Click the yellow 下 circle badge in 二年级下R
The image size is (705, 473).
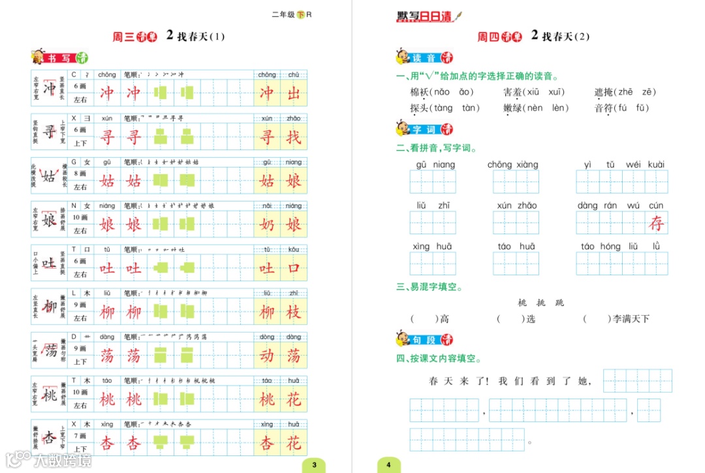301,14
